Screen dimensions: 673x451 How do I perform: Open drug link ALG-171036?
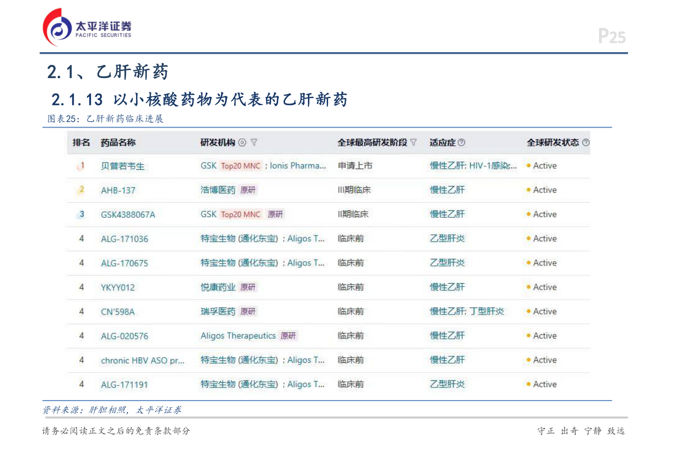pos(124,239)
